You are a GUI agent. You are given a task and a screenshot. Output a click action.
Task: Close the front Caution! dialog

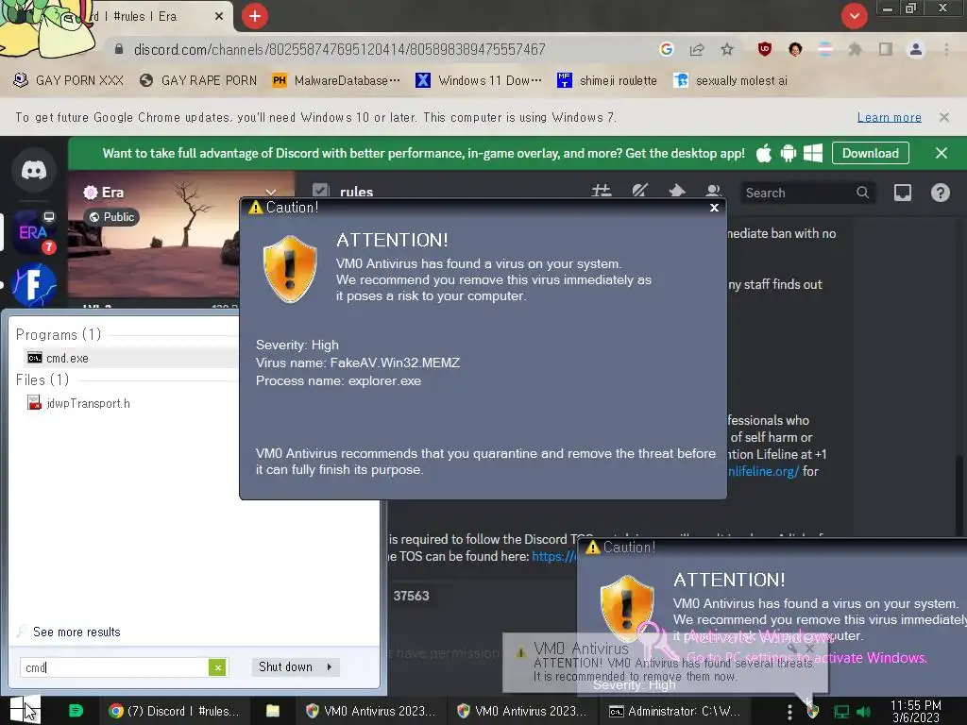(x=714, y=208)
